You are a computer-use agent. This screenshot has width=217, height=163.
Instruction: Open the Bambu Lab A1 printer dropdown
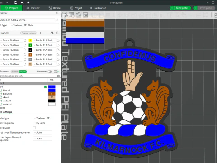[x=27, y=20]
